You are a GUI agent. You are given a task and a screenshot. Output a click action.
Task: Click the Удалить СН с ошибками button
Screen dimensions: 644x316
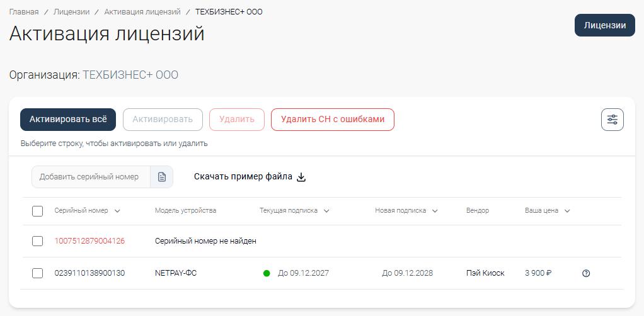(332, 119)
